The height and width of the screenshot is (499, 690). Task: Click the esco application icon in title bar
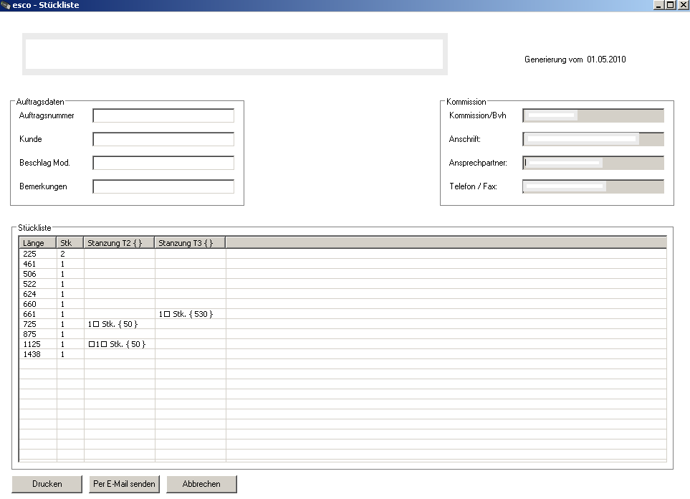[x=6, y=5]
